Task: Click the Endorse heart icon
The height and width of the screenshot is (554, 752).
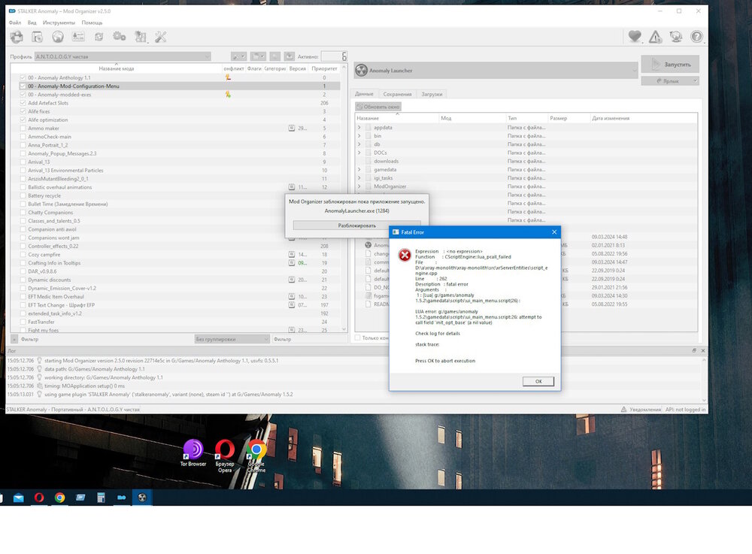Action: pyautogui.click(x=635, y=37)
